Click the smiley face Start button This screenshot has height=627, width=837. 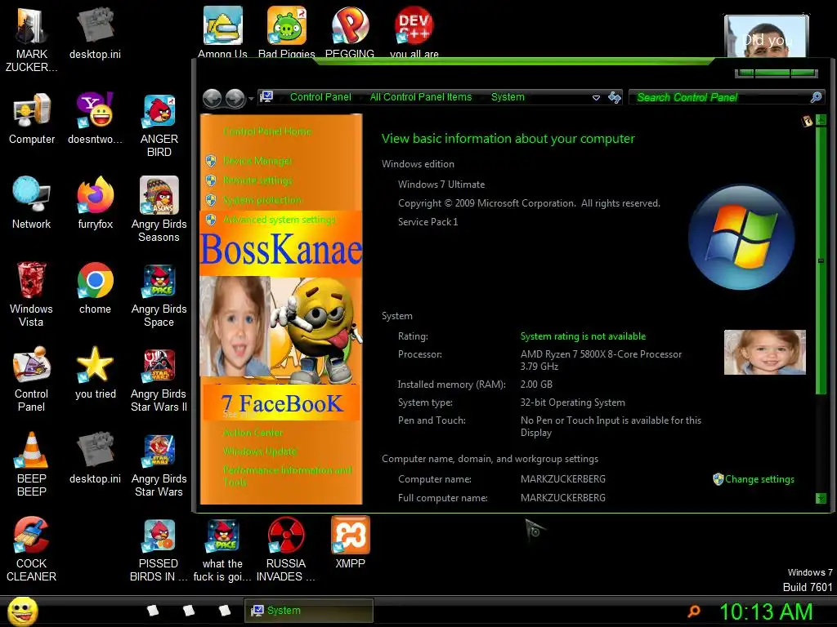tap(22, 611)
